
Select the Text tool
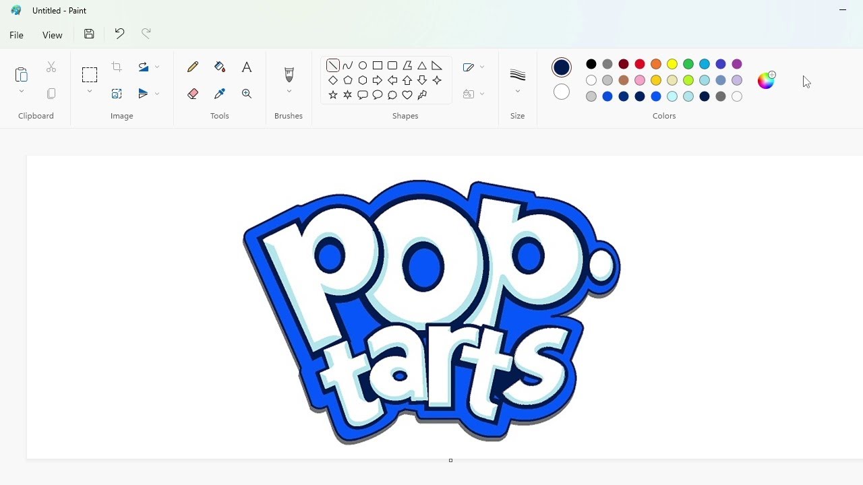point(247,67)
